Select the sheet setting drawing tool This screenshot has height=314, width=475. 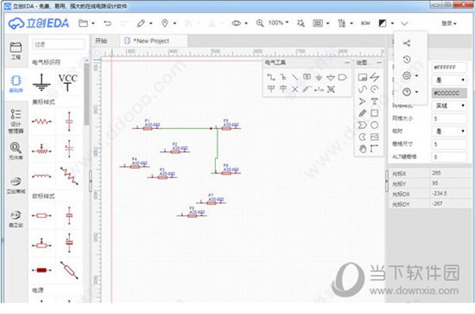363,77
